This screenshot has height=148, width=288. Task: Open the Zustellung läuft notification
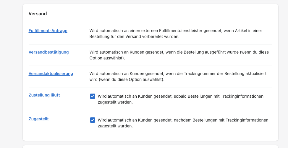[44, 95]
